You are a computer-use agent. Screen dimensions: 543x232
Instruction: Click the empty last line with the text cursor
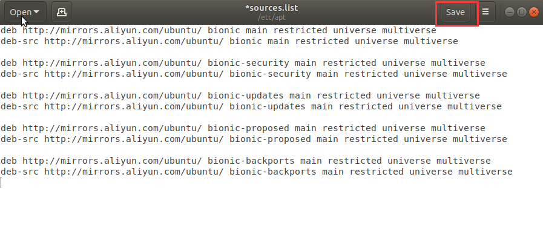271,182
